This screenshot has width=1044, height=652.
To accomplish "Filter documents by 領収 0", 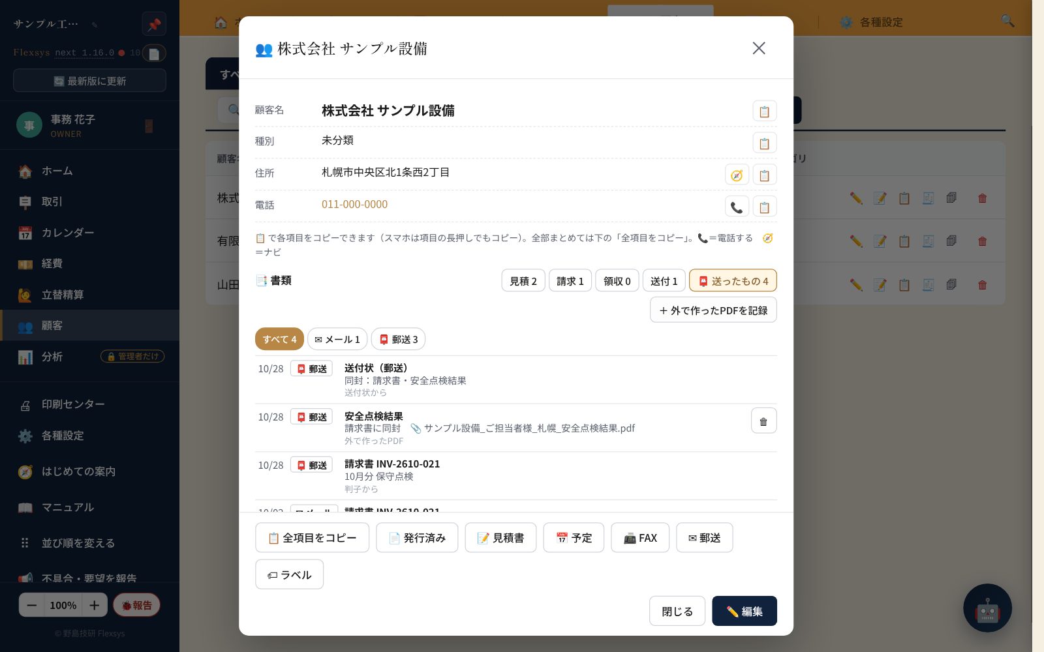I will (x=617, y=280).
